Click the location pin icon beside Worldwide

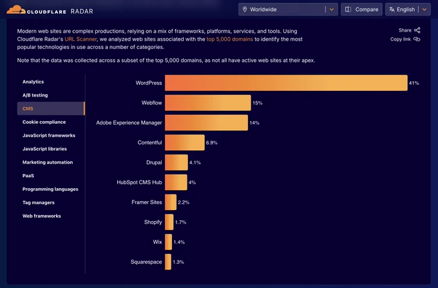(245, 10)
